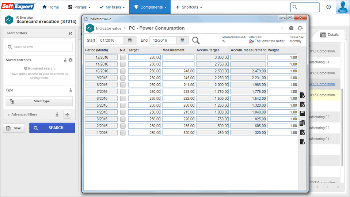
Task: Click the Target field for 10/2016
Action: (144, 71)
